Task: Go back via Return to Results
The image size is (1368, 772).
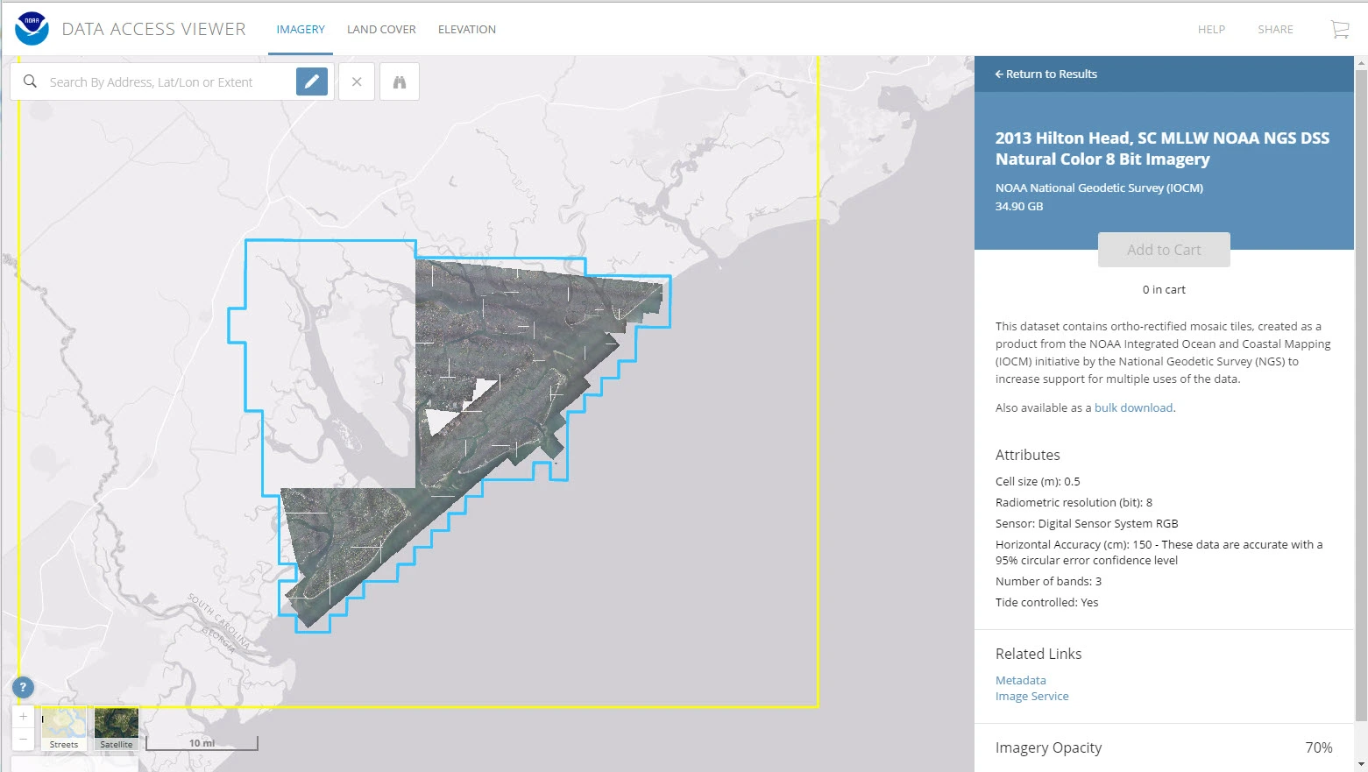Action: tap(1046, 74)
